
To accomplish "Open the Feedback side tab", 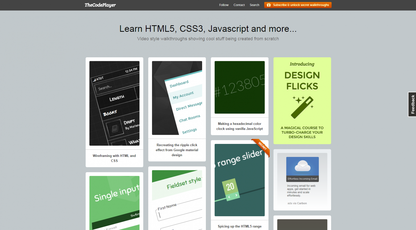I will pos(412,104).
